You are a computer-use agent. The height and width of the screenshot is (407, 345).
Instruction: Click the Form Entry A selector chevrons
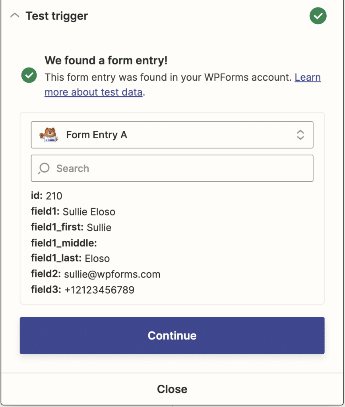click(x=301, y=135)
